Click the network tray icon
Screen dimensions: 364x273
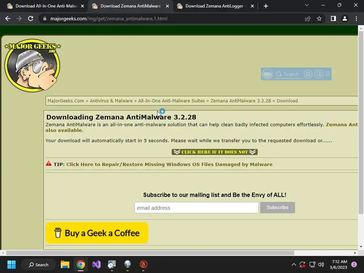312,264
